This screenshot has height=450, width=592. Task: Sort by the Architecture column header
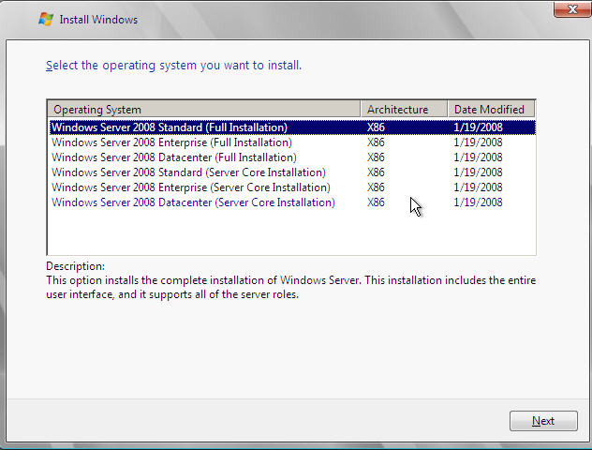coord(404,110)
